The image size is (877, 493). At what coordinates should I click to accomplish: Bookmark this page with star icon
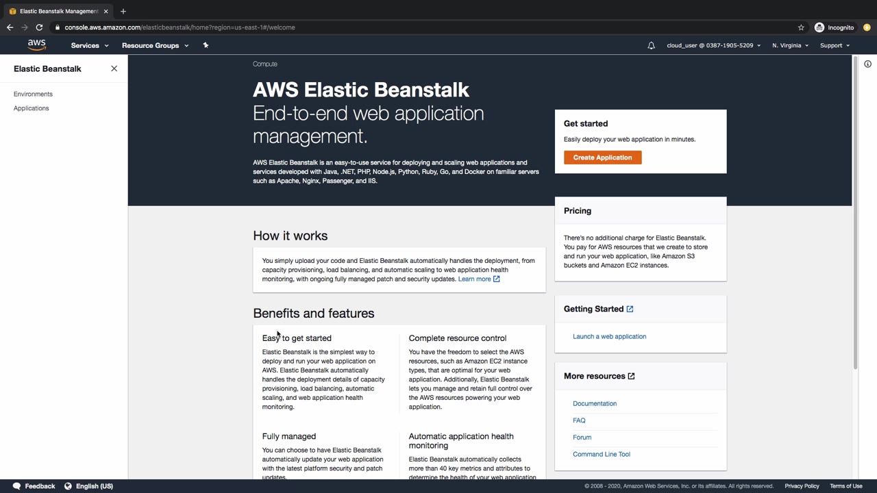801,27
